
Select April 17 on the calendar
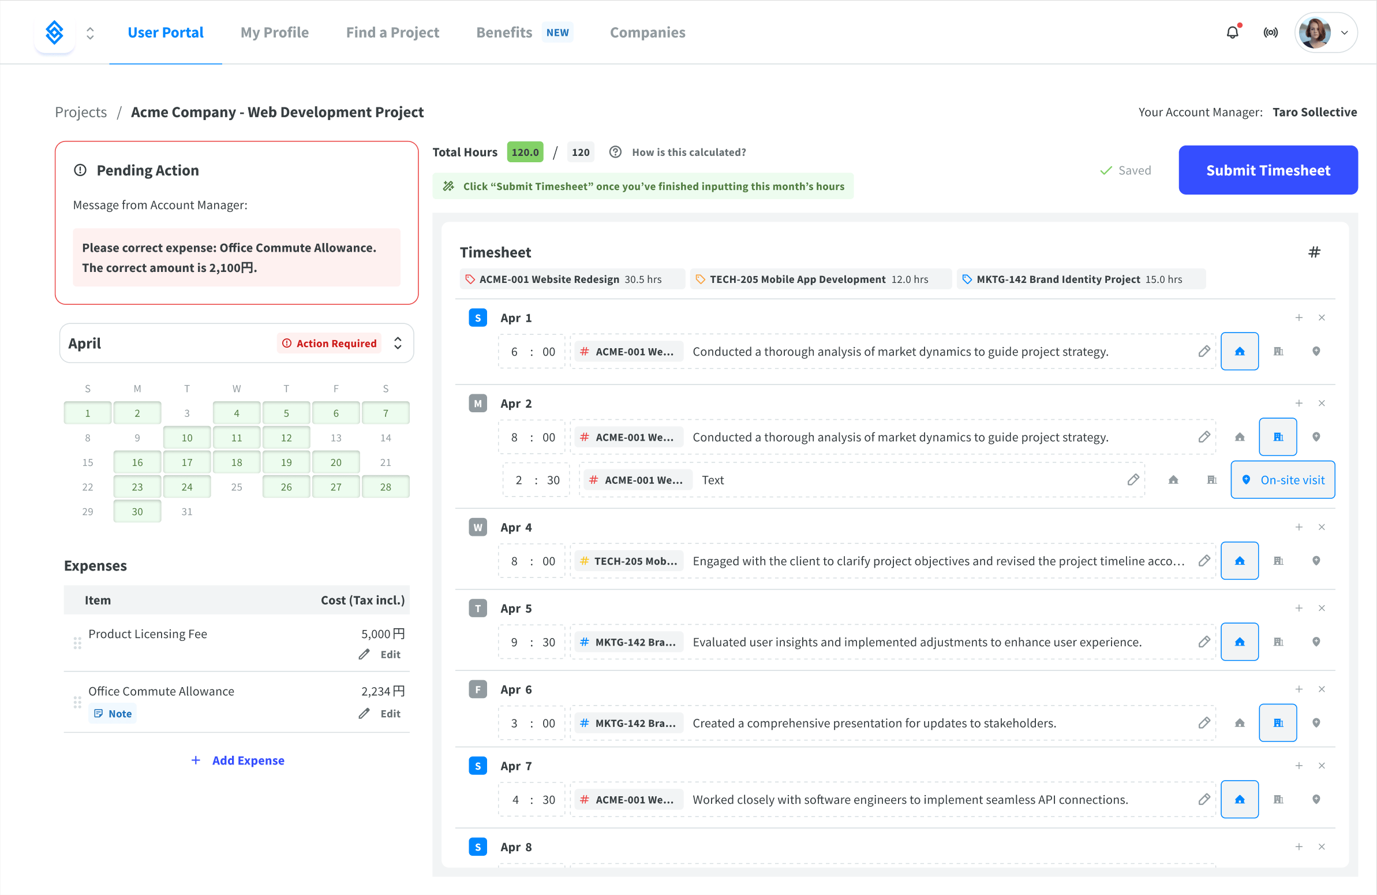(187, 461)
